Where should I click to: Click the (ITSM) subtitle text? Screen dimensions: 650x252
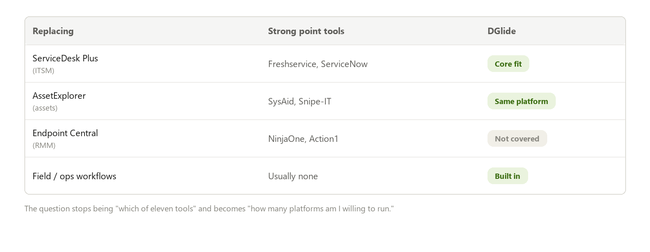click(43, 71)
